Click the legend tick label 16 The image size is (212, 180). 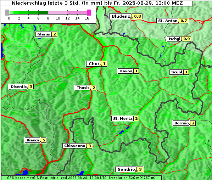pyautogui.click(x=87, y=18)
